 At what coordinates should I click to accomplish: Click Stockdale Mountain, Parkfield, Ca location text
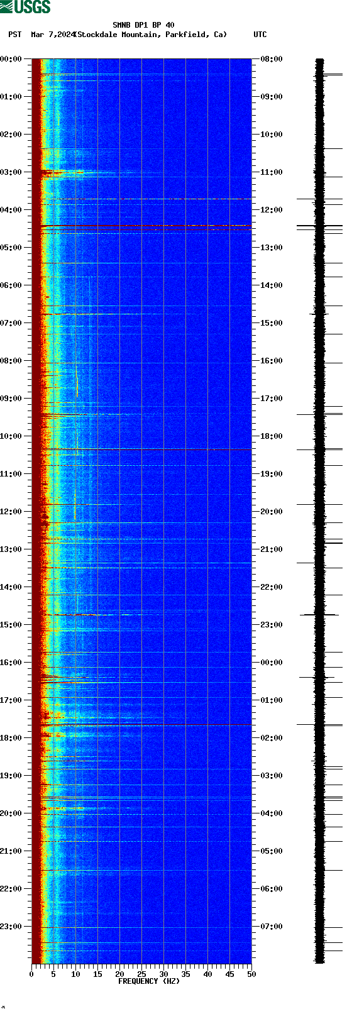click(x=150, y=35)
